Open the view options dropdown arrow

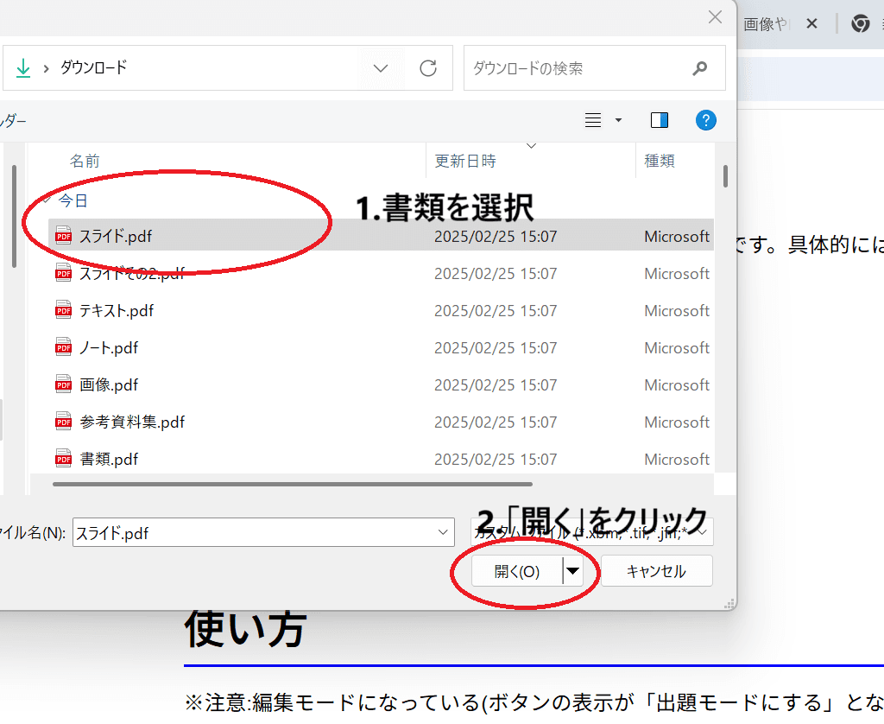(x=618, y=120)
